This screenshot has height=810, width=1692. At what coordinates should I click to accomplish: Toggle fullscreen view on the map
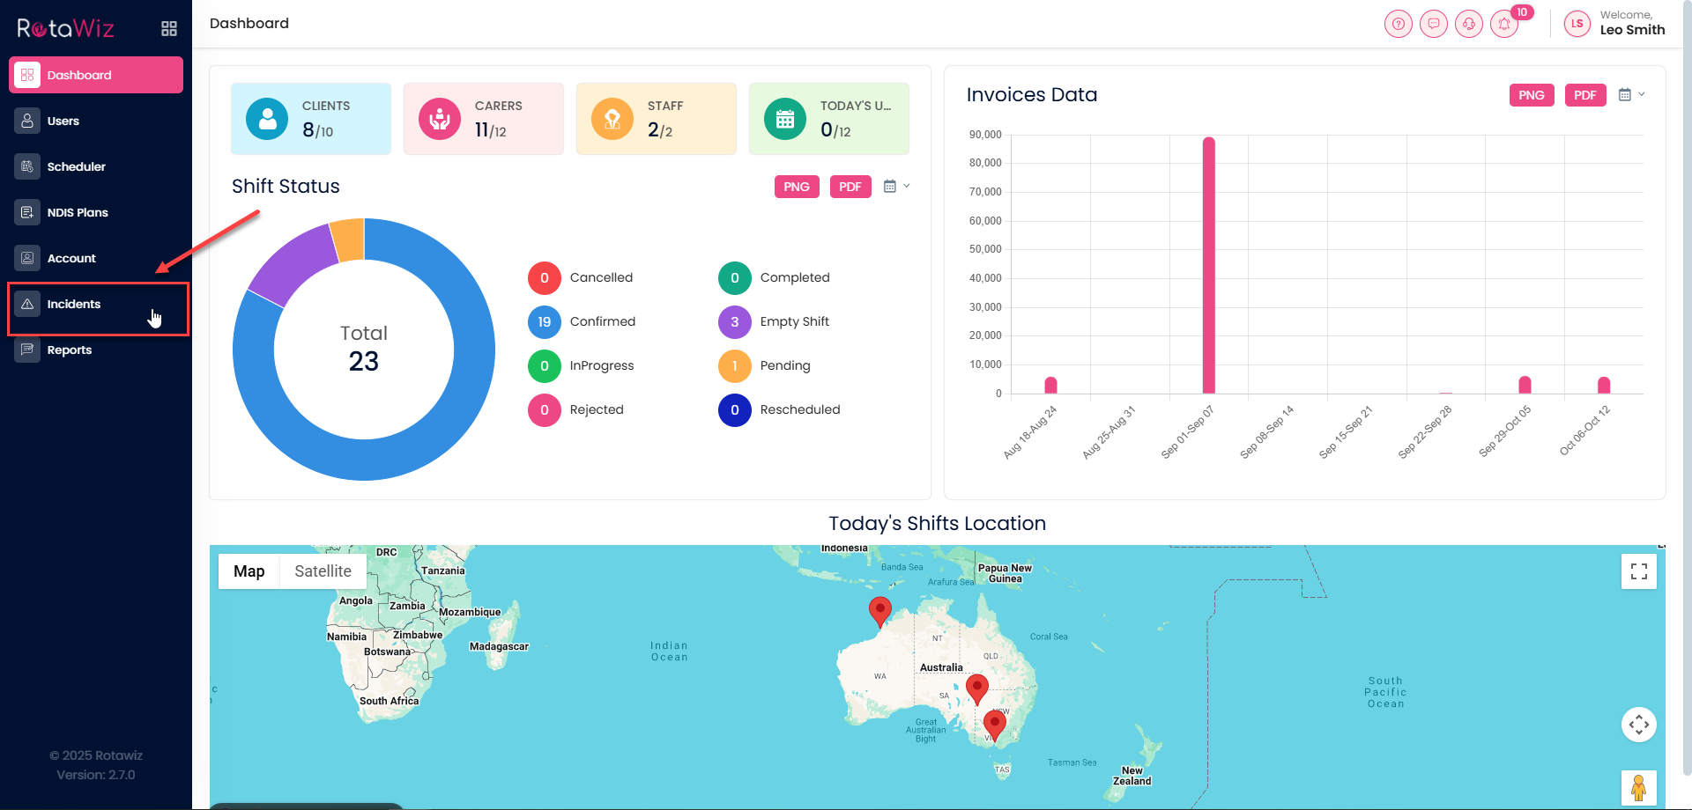1638,571
